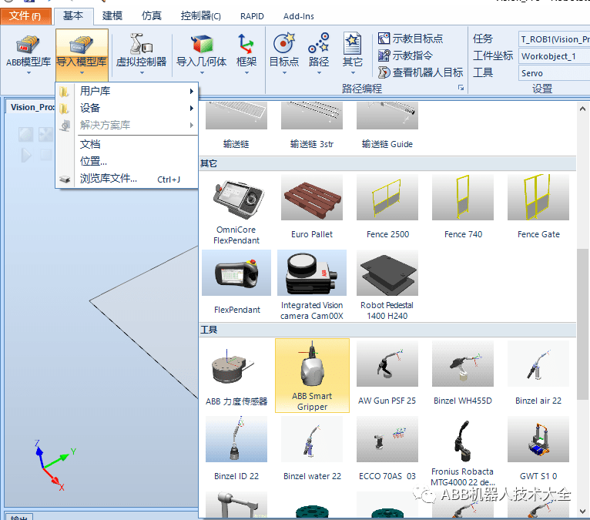590x520 pixels.
Task: Click the library gallery scroll-up arrow
Action: click(x=582, y=109)
